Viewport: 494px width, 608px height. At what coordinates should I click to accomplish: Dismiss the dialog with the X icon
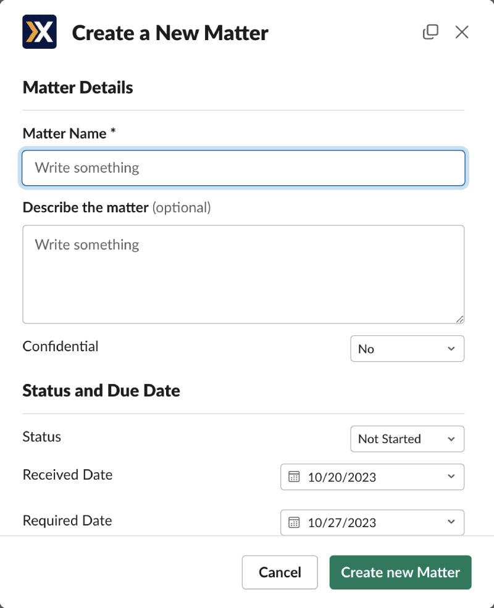tap(462, 32)
